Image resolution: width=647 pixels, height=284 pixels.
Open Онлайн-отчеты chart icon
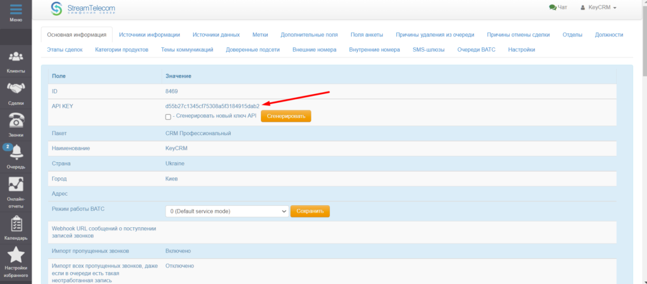tap(16, 184)
